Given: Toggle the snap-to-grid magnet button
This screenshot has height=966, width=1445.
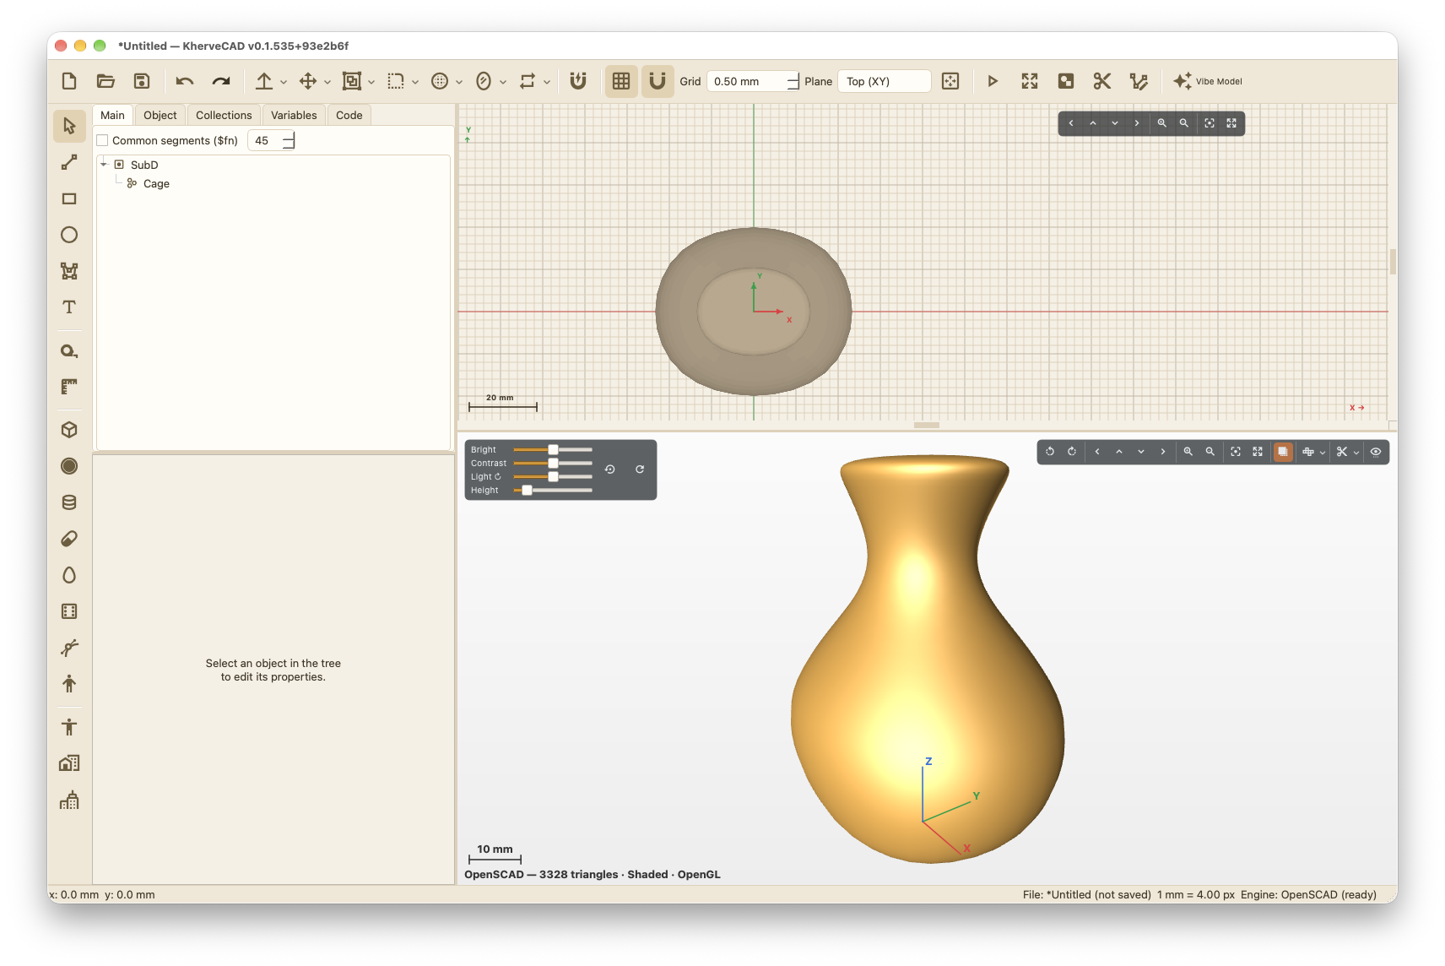Looking at the screenshot, I should [x=658, y=81].
